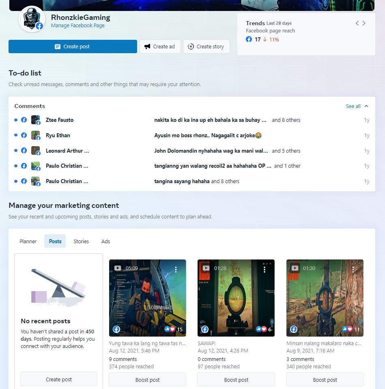Screen dimensions: 385x389
Task: Switch to the Planner tab
Action: click(28, 241)
